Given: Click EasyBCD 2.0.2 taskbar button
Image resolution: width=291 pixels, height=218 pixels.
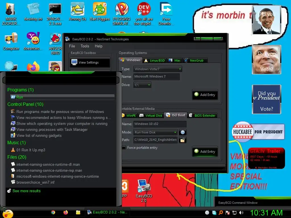Looking at the screenshot, I should [x=107, y=212].
